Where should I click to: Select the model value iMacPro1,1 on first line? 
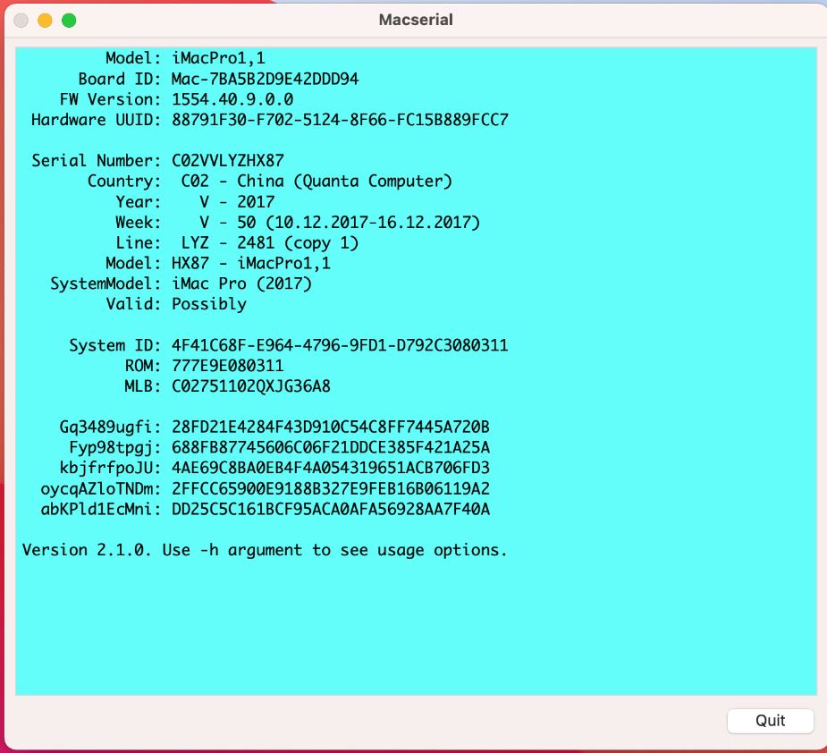point(218,58)
